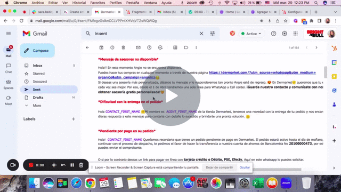Image resolution: width=341 pixels, height=192 pixels.
Task: Add the email to Tasks
Action: [x=160, y=47]
